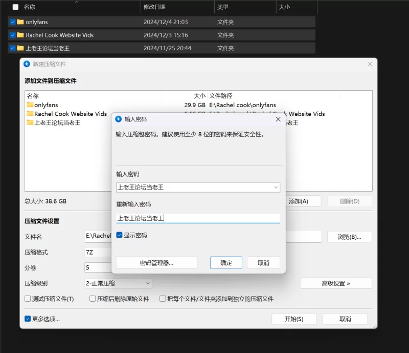Click the 上老王论坛当老王 folder icon in Explorer

[x=20, y=48]
